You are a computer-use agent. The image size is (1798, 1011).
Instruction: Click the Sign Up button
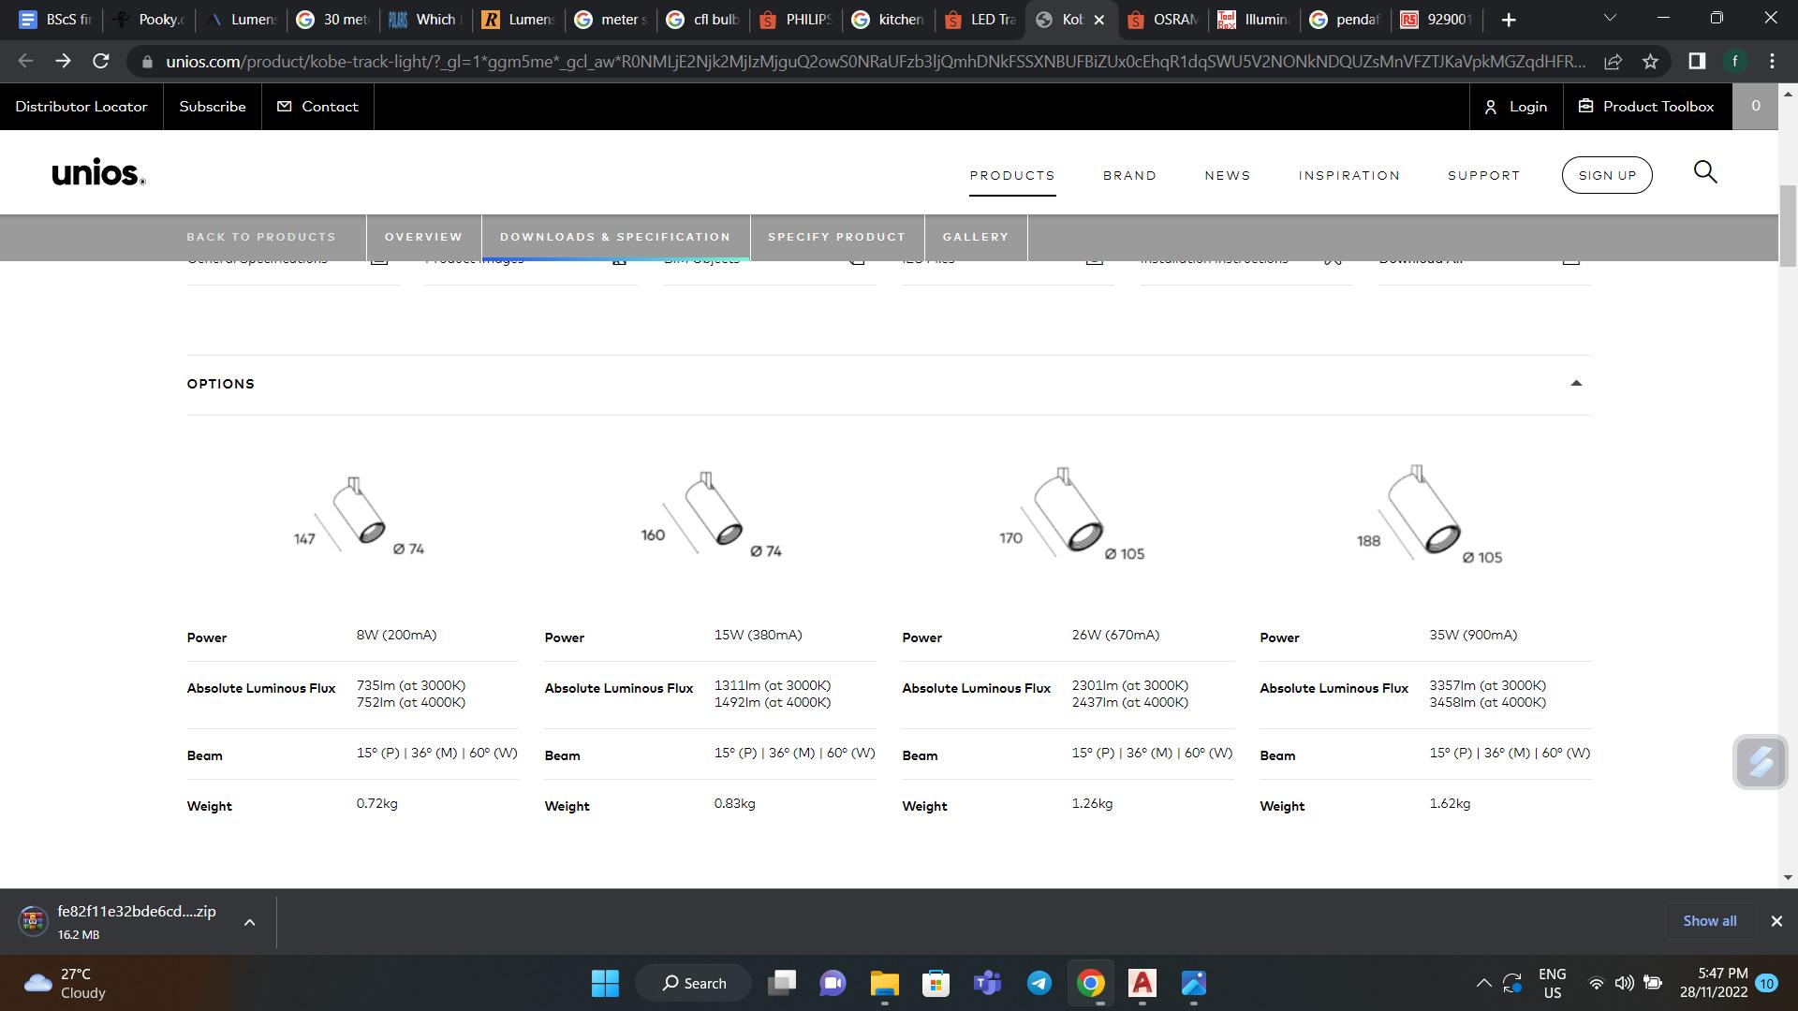point(1607,176)
